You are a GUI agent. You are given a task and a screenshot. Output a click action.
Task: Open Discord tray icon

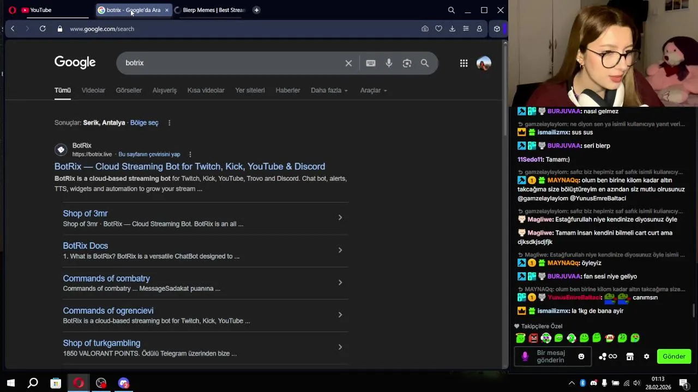[x=593, y=383]
